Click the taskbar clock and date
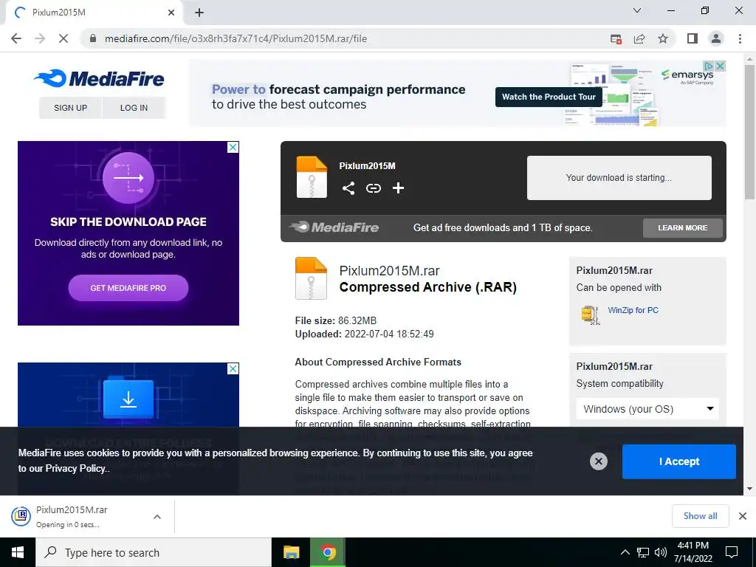This screenshot has height=567, width=756. click(x=693, y=552)
